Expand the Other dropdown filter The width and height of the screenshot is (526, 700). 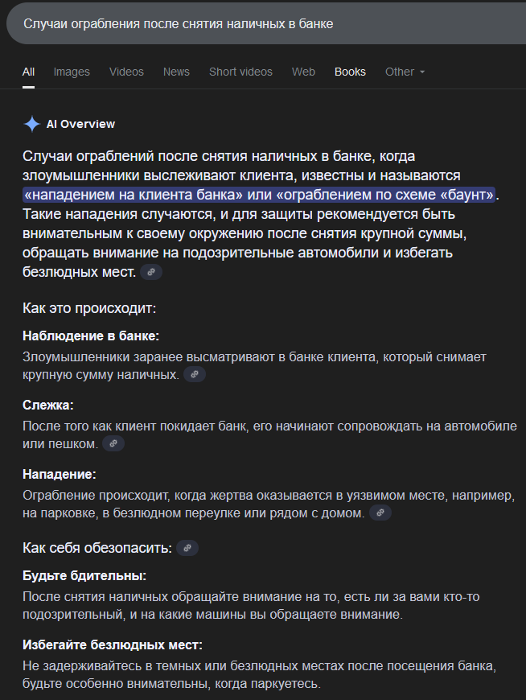tap(405, 72)
